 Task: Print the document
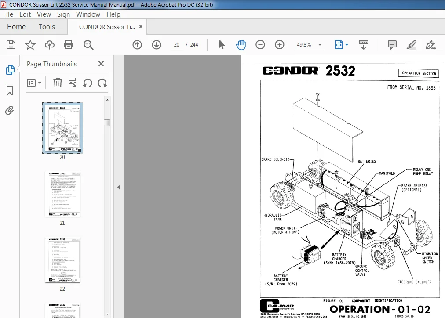coord(69,45)
